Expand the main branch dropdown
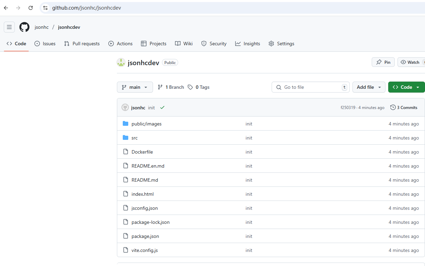425x266 pixels. [x=135, y=87]
